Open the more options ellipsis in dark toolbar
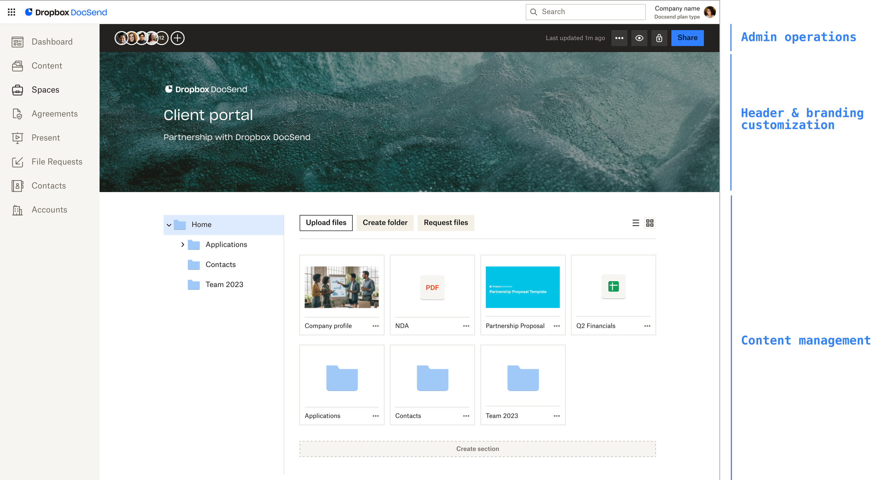Screen dimensions: 889x480 pyautogui.click(x=619, y=38)
